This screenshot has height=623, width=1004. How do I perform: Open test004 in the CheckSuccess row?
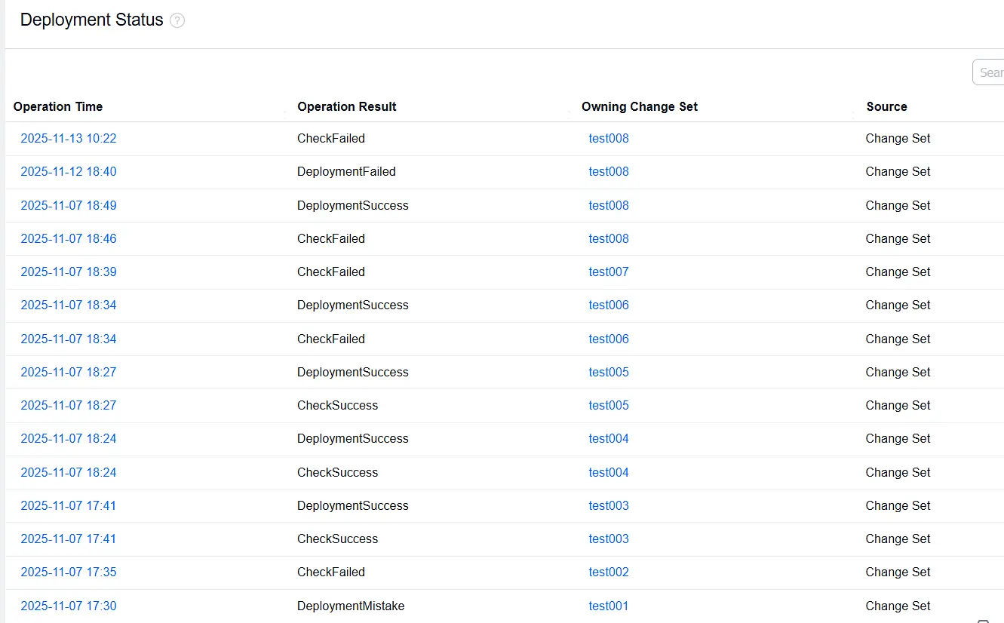(609, 472)
